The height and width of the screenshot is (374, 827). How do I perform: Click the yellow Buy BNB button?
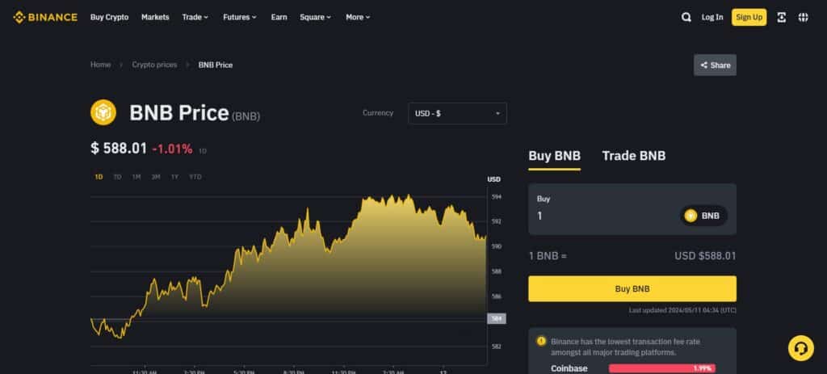(632, 289)
